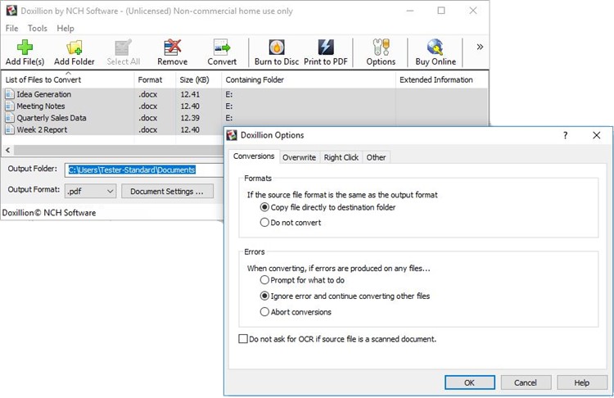Switch to the Other tab

[x=376, y=157]
